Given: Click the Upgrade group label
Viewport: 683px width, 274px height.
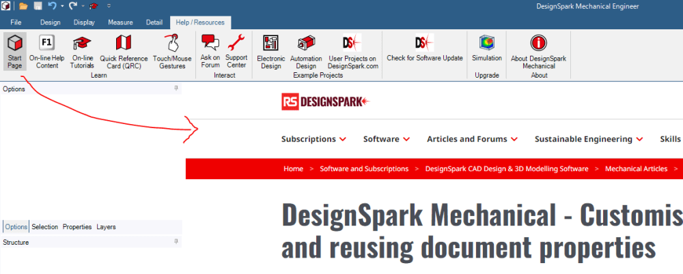Looking at the screenshot, I should coord(486,75).
